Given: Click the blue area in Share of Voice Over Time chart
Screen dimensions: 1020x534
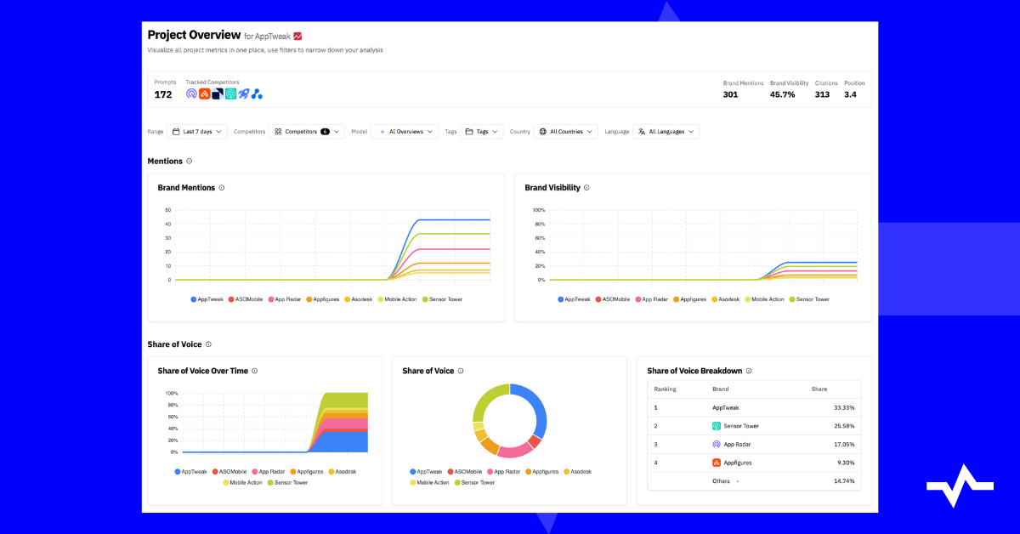Looking at the screenshot, I should point(344,442).
